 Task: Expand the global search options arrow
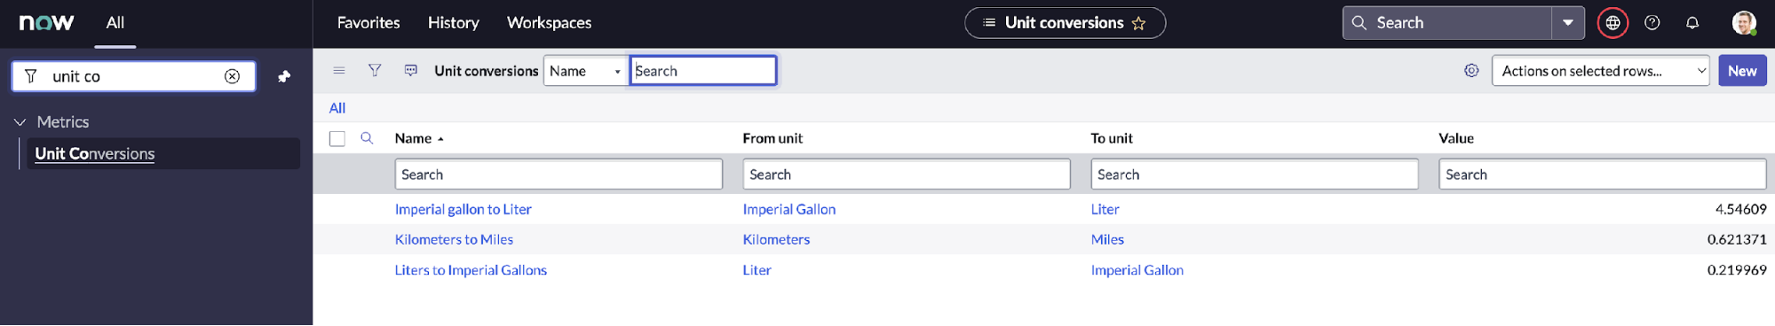click(1568, 23)
